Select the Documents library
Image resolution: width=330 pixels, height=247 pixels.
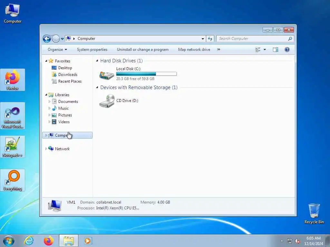point(68,102)
